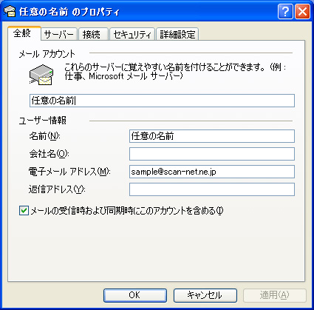Focus the mail account name field

tap(162, 101)
